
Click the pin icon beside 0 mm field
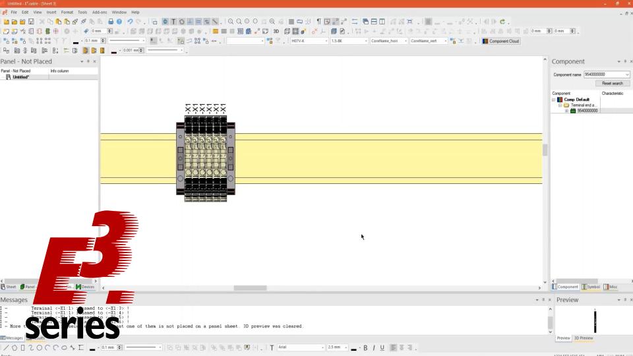[x=86, y=31]
